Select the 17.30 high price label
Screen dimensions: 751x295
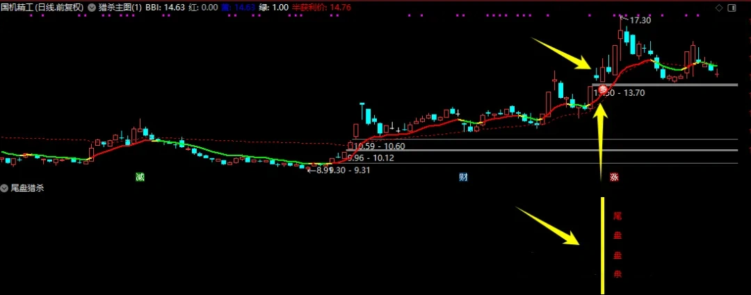pyautogui.click(x=640, y=21)
